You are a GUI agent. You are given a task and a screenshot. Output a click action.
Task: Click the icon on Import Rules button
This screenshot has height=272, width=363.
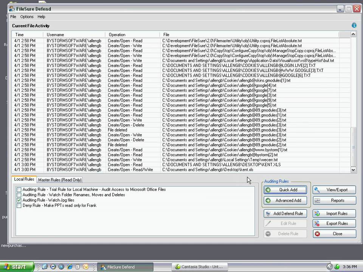317,213
